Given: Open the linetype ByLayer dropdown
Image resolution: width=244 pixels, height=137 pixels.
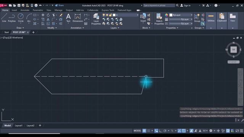Looking at the screenshot, I should [x=181, y=24].
